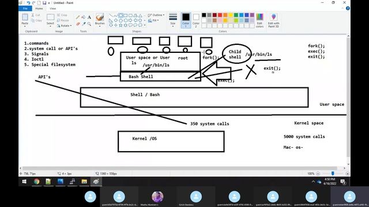The image size is (369, 207).
Task: Choose the Line shape in the Shapes gallery
Action: click(111, 16)
